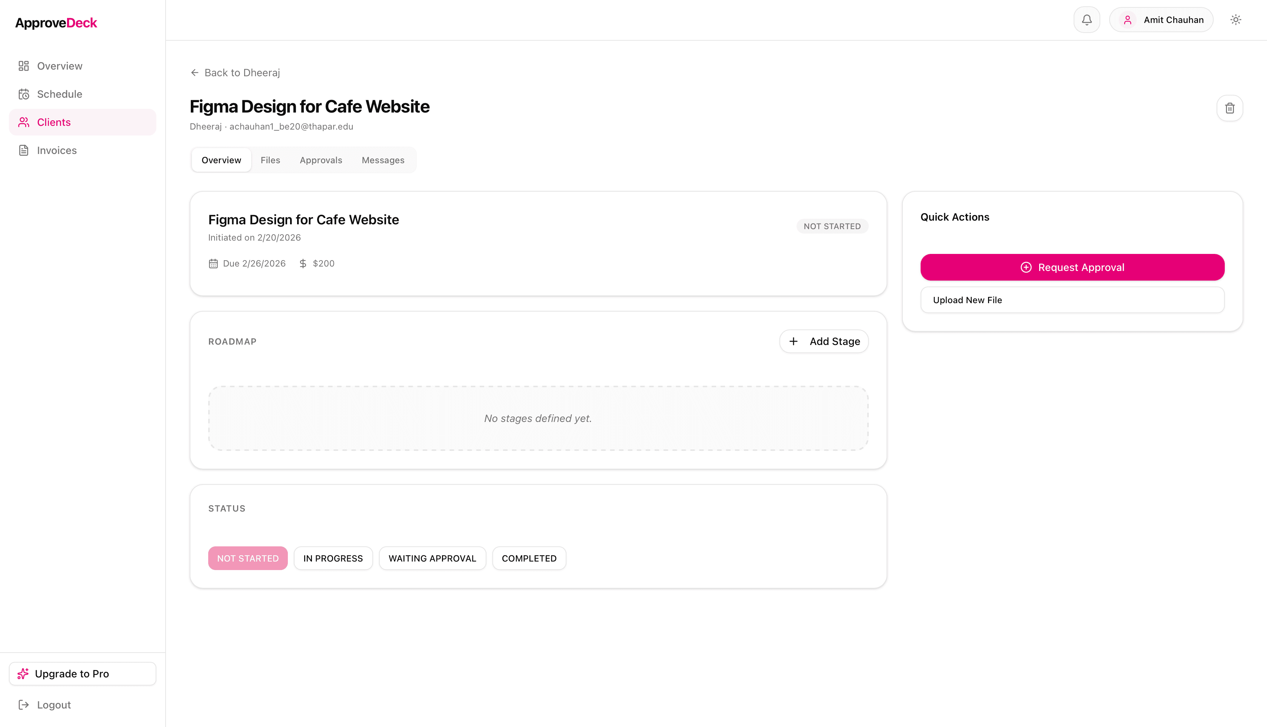Click the notifications bell icon
The height and width of the screenshot is (727, 1267).
coord(1087,20)
